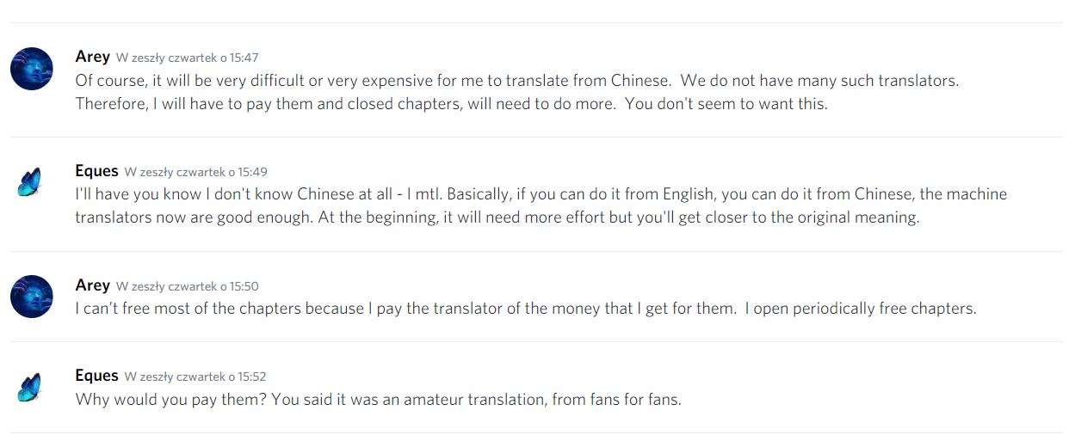Select the Eques username on the 15:52 message
The image size is (1075, 441).
[x=96, y=376]
